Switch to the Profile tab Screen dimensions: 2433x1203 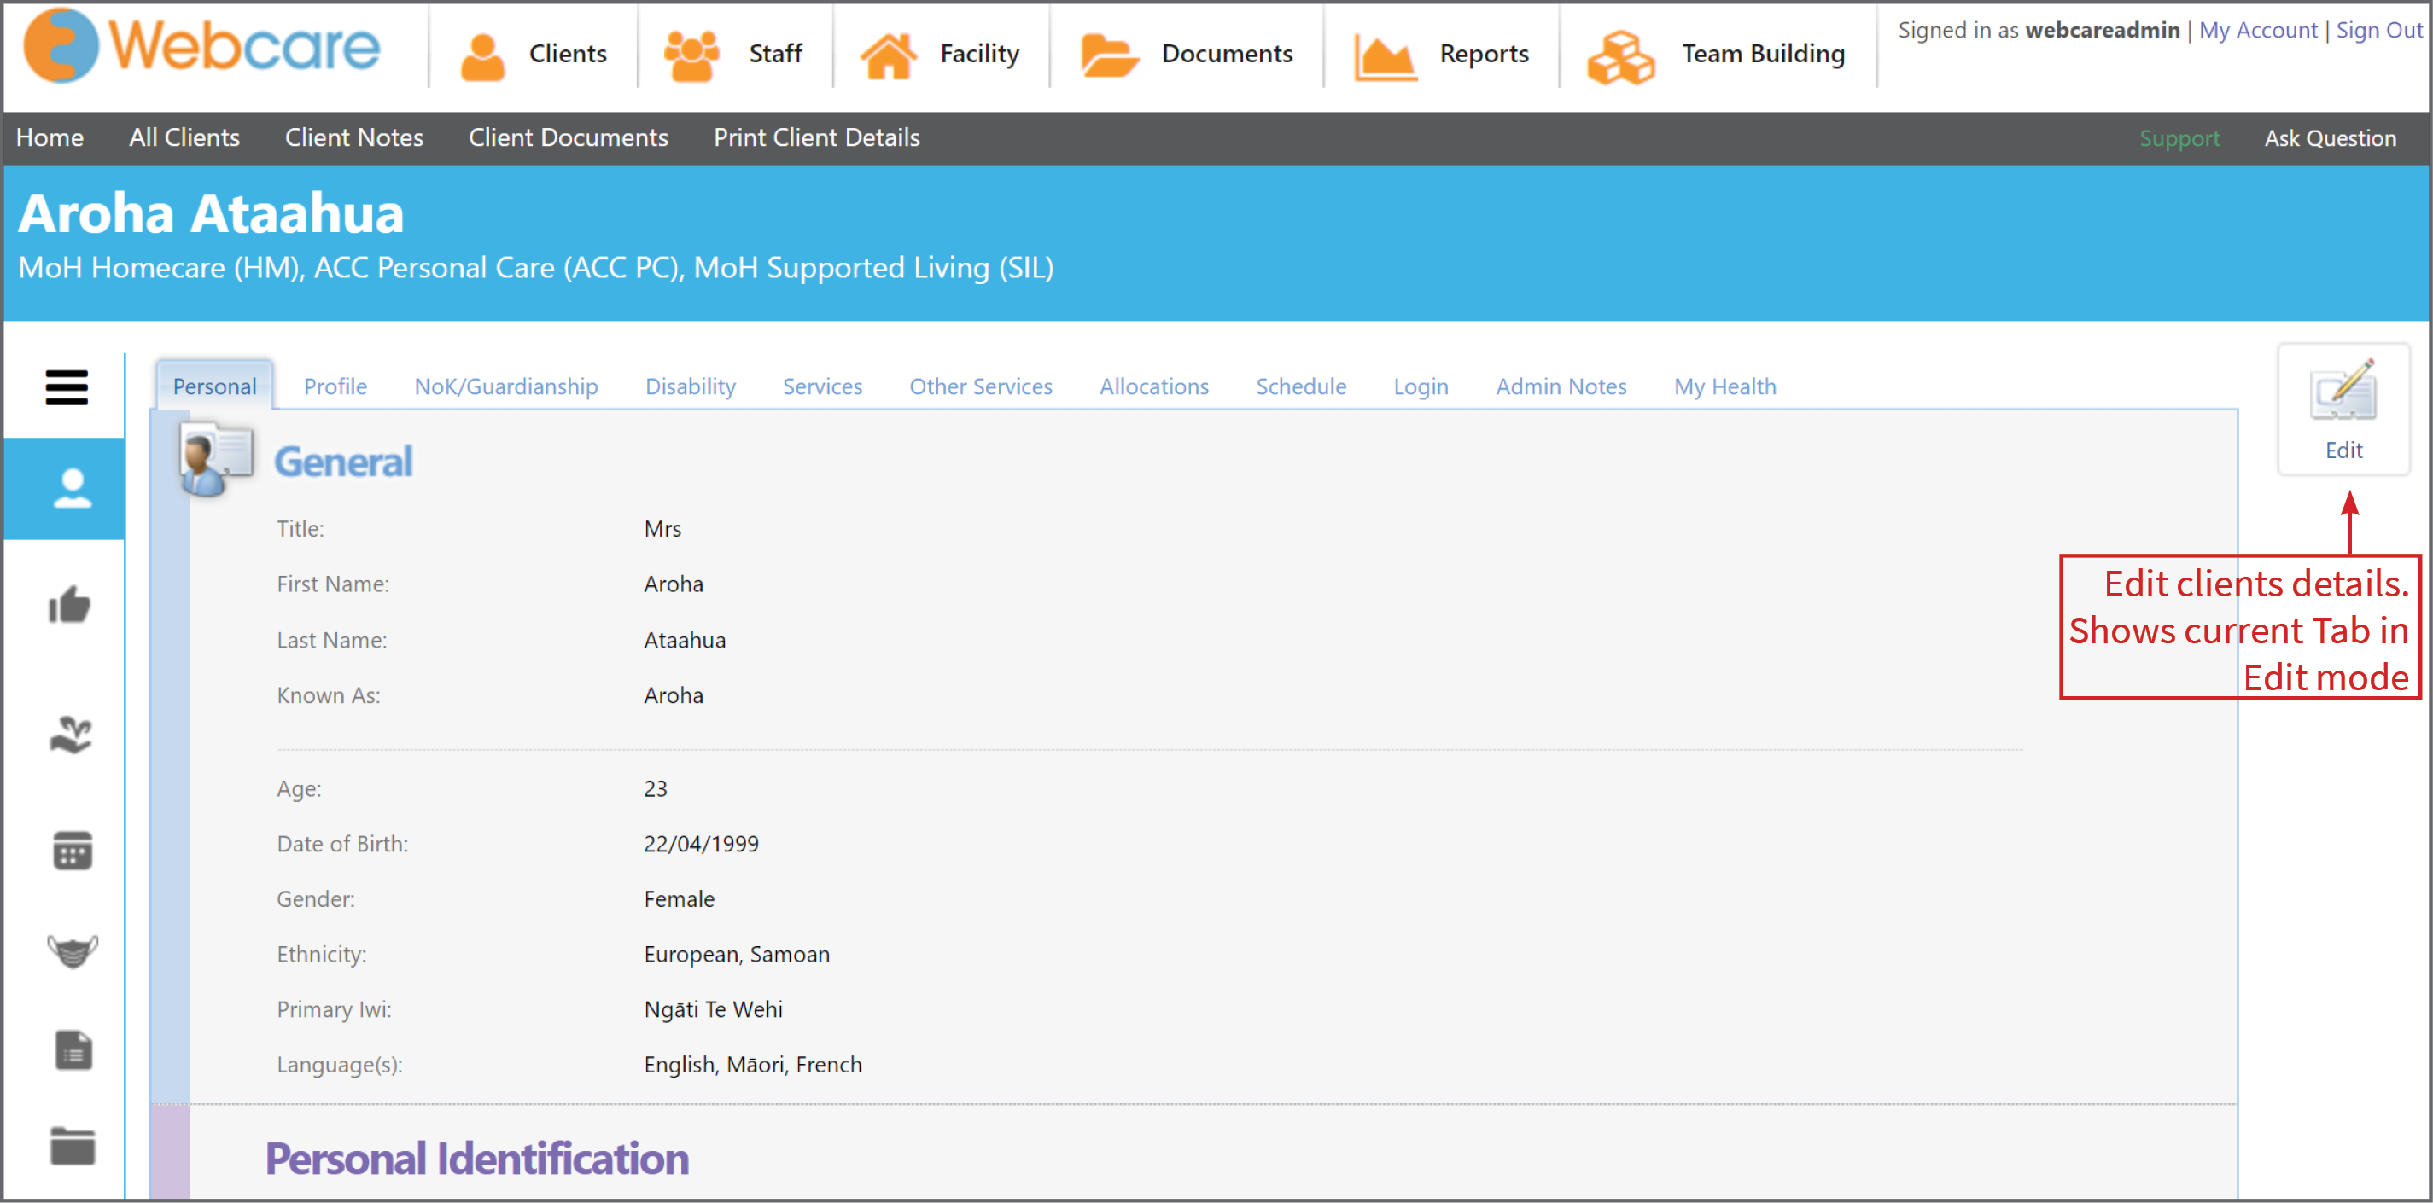tap(335, 386)
